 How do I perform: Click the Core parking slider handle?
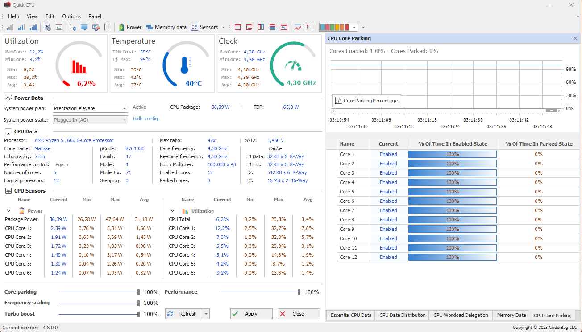pos(139,292)
